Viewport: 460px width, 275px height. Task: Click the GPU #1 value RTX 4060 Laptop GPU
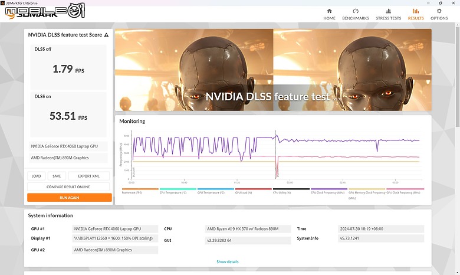click(x=115, y=229)
